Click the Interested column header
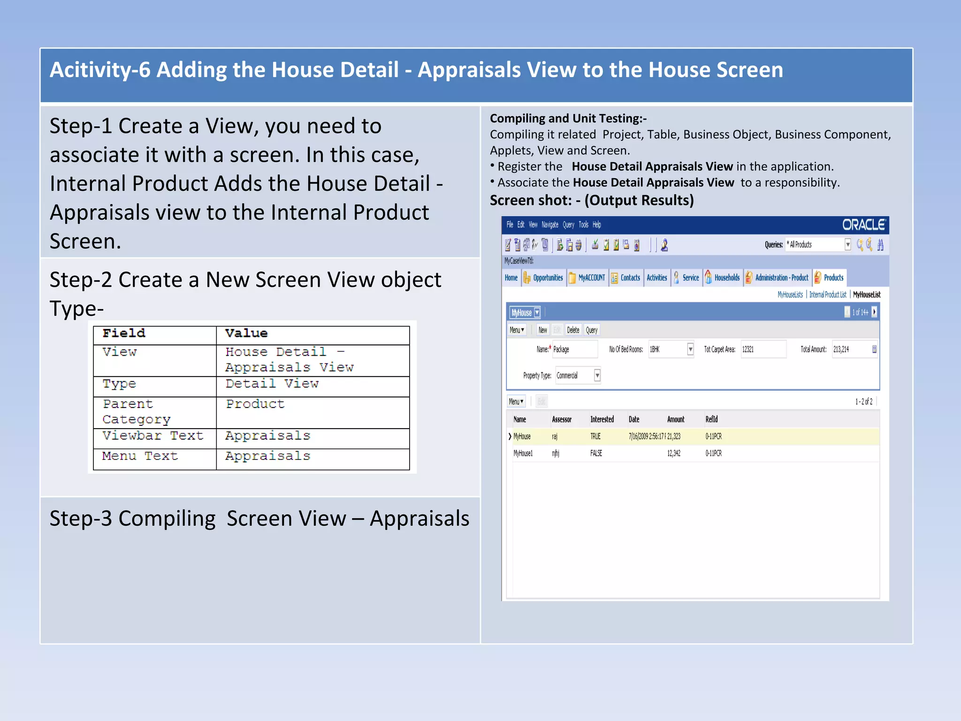 602,420
